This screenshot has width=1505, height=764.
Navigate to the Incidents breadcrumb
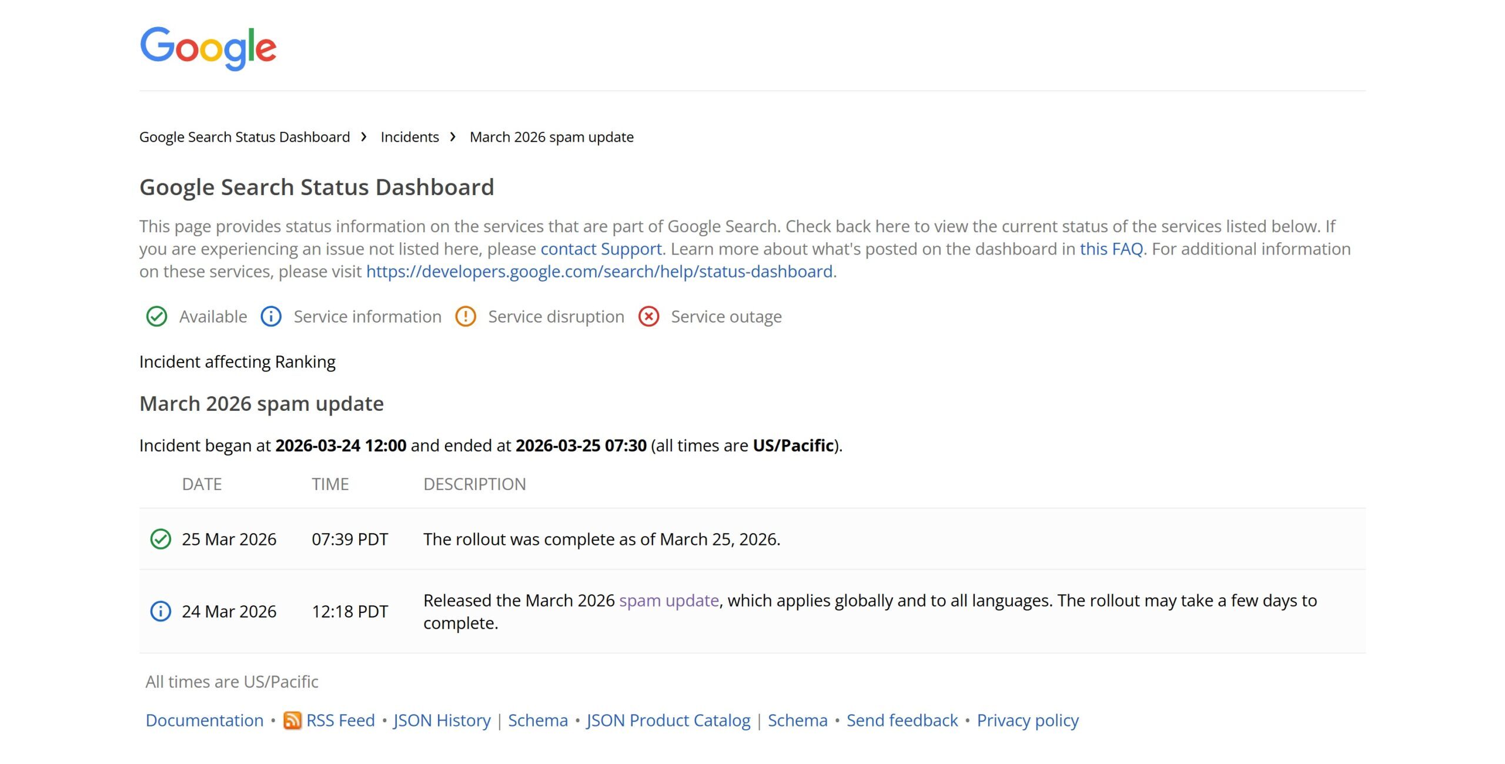point(410,137)
